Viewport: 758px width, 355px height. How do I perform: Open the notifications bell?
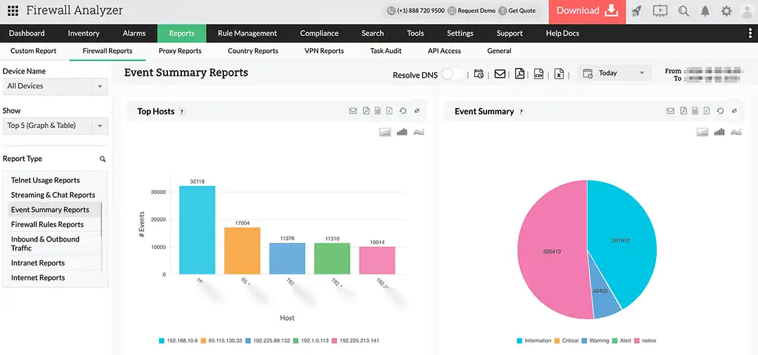click(x=706, y=10)
